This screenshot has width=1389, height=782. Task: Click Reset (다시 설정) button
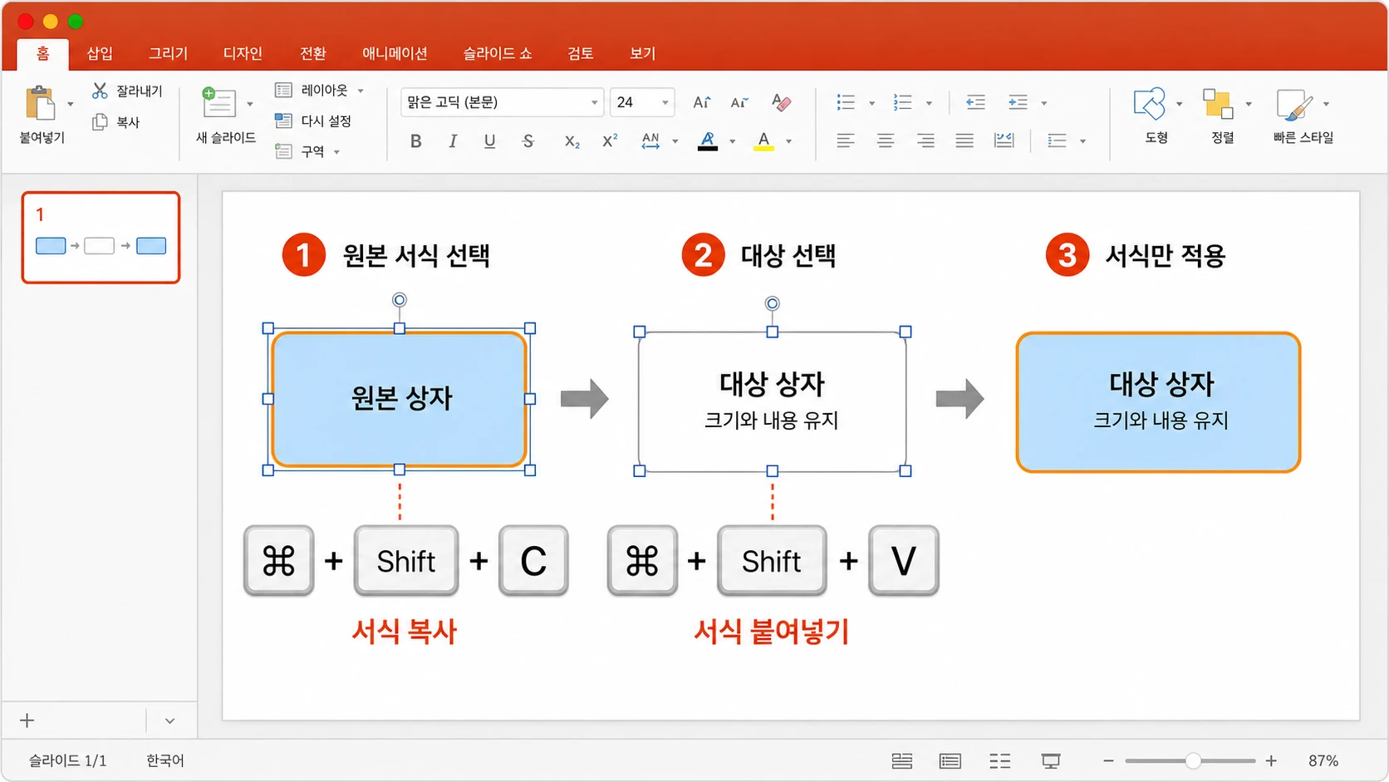313,121
